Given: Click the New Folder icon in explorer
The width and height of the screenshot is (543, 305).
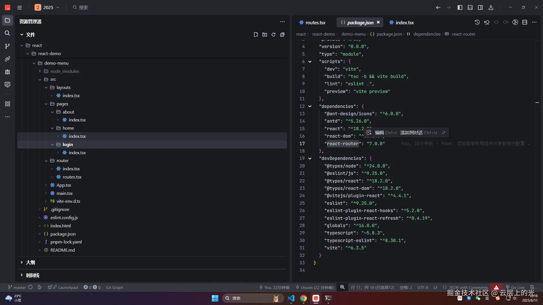Looking at the screenshot, I should 265,34.
